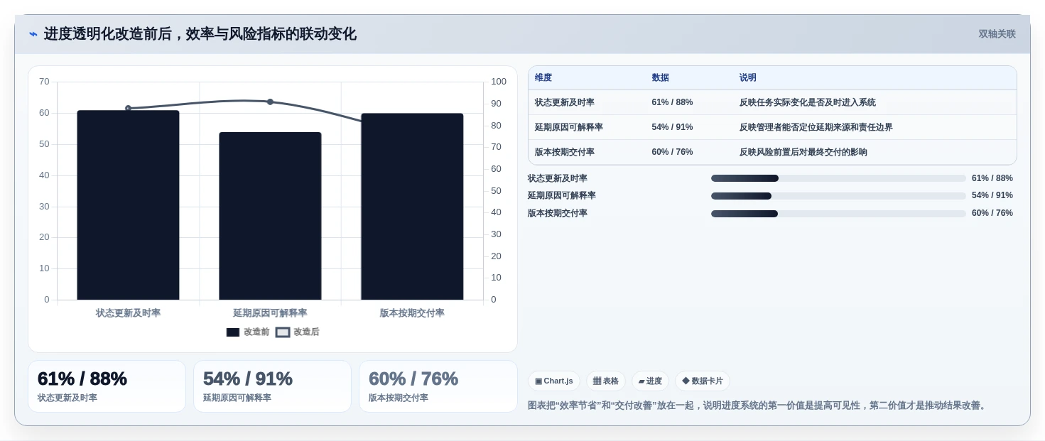Open the 61% / 88% data card

[x=107, y=386]
